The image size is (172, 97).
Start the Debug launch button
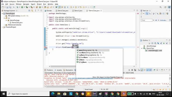[x=17, y=7]
